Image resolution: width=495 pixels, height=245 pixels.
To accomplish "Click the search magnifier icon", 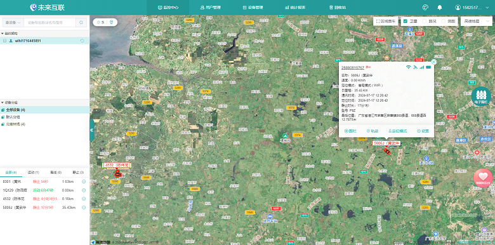I will pyautogui.click(x=81, y=22).
